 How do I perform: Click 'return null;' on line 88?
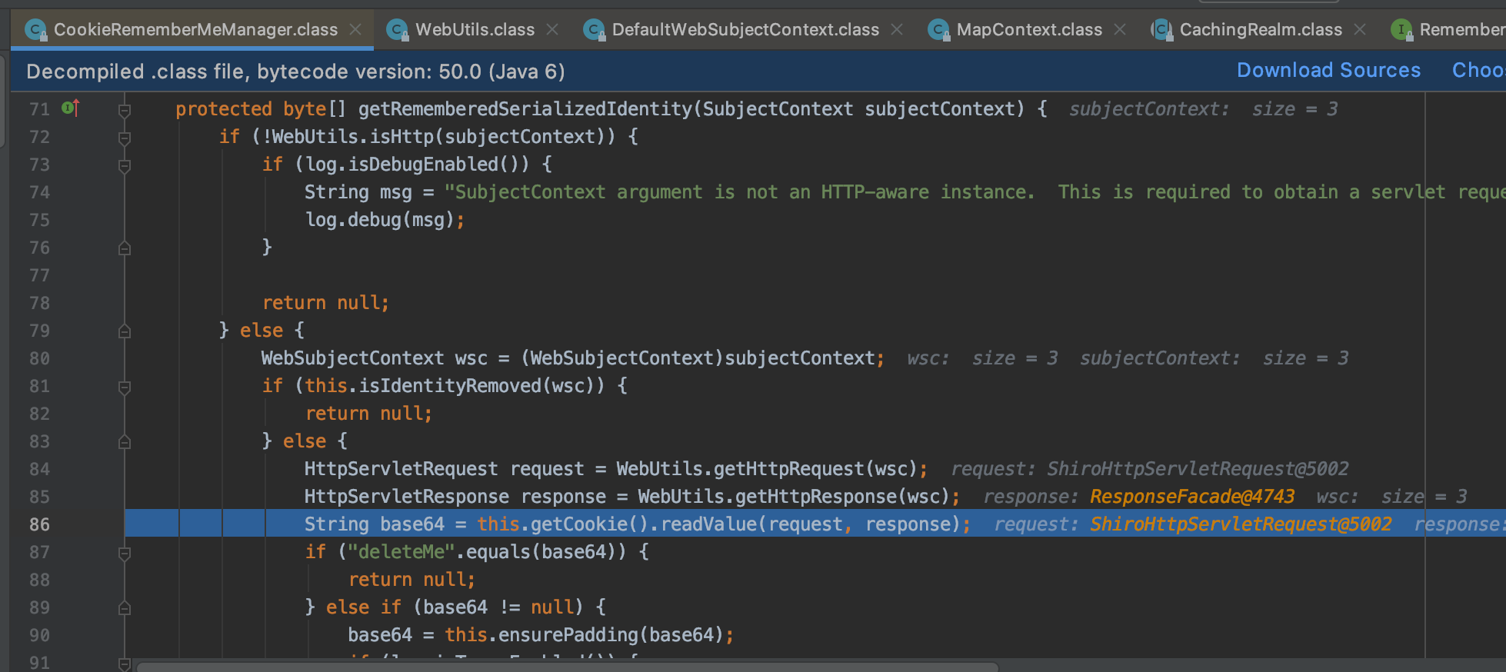[x=412, y=580]
